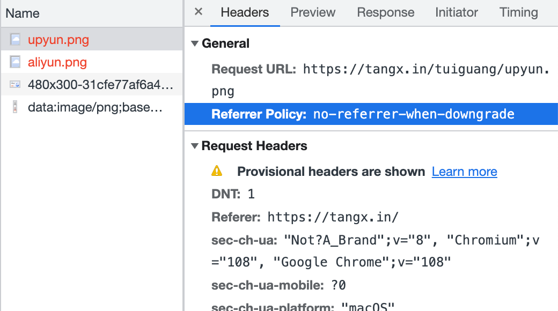The height and width of the screenshot is (311, 558).
Task: Select the Headers tab
Action: [245, 12]
